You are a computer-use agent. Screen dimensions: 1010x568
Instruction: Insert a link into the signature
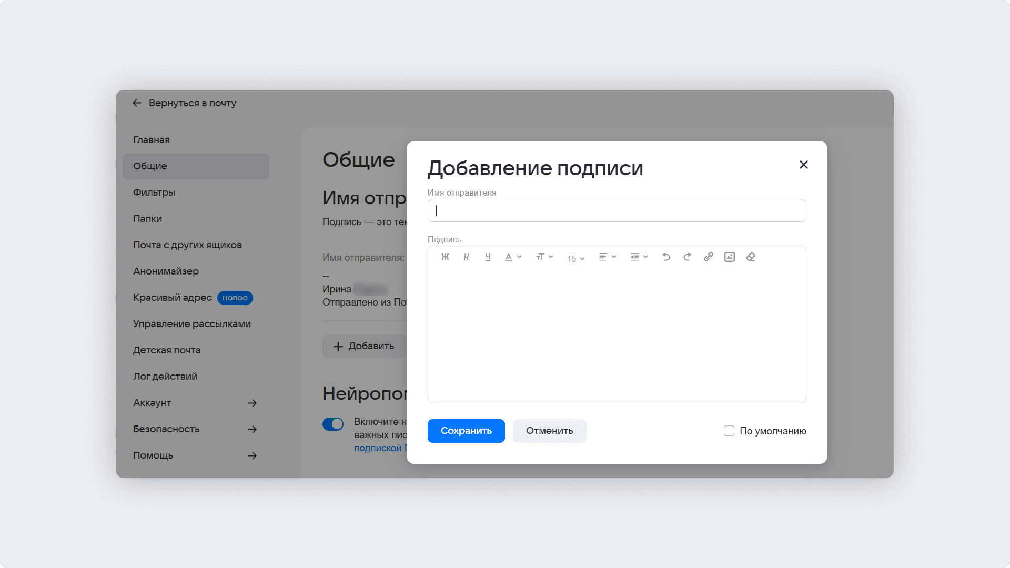709,257
